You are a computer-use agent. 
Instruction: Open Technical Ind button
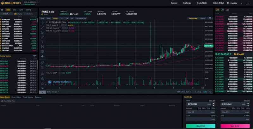pyautogui.click(x=81, y=18)
